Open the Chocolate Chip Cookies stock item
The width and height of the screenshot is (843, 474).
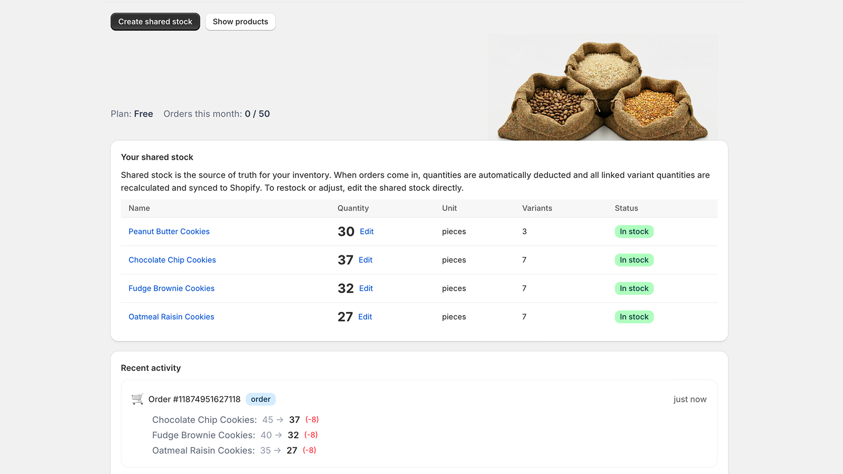(172, 260)
